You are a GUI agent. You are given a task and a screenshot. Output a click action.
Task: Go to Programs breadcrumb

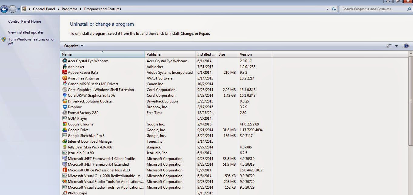coord(69,9)
